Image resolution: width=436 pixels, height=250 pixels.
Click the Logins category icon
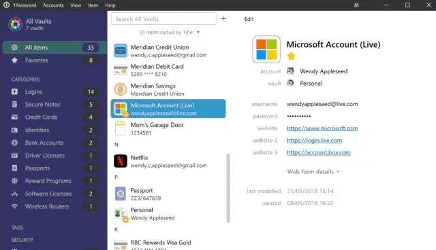point(14,92)
